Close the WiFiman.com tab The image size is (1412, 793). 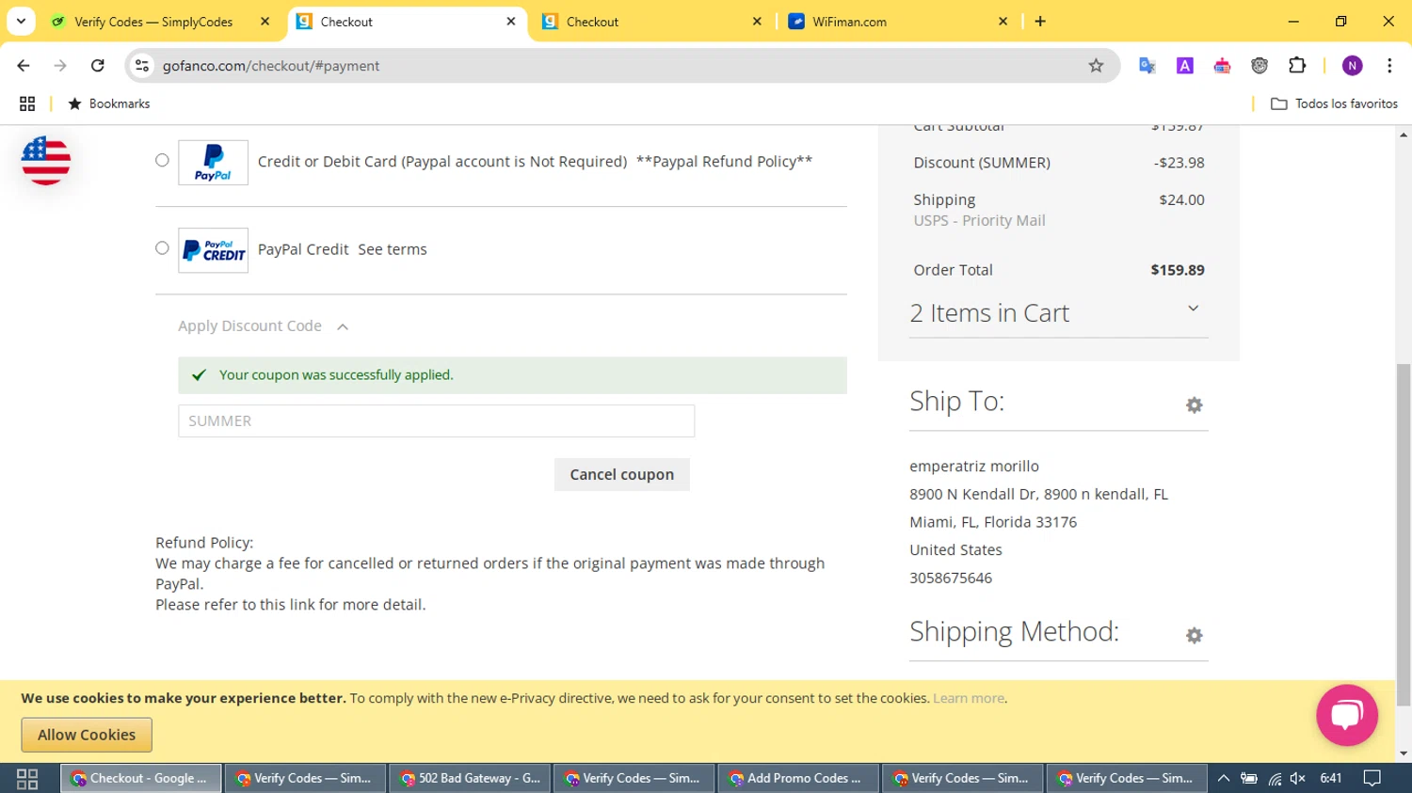[x=1003, y=22]
